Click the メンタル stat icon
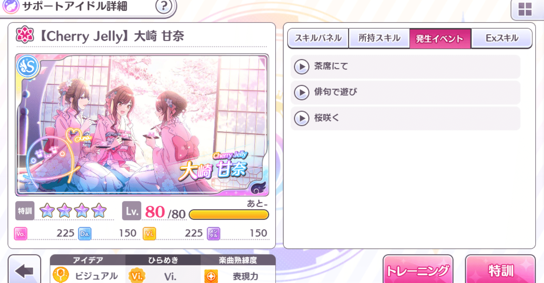 point(213,233)
